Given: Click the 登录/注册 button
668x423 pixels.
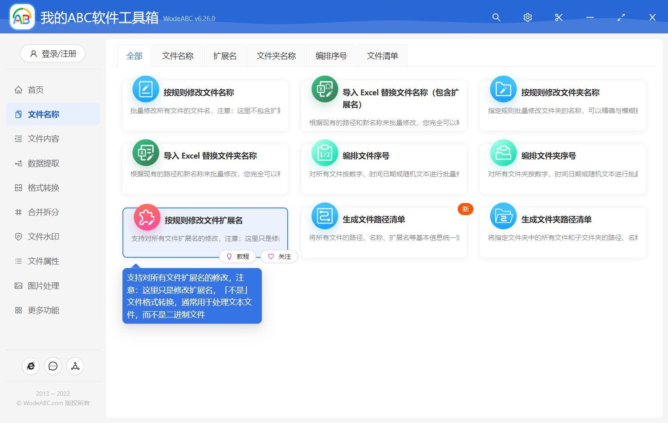Looking at the screenshot, I should 53,53.
